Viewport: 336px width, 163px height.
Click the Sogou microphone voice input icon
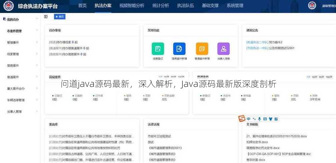pyautogui.click(x=260, y=119)
